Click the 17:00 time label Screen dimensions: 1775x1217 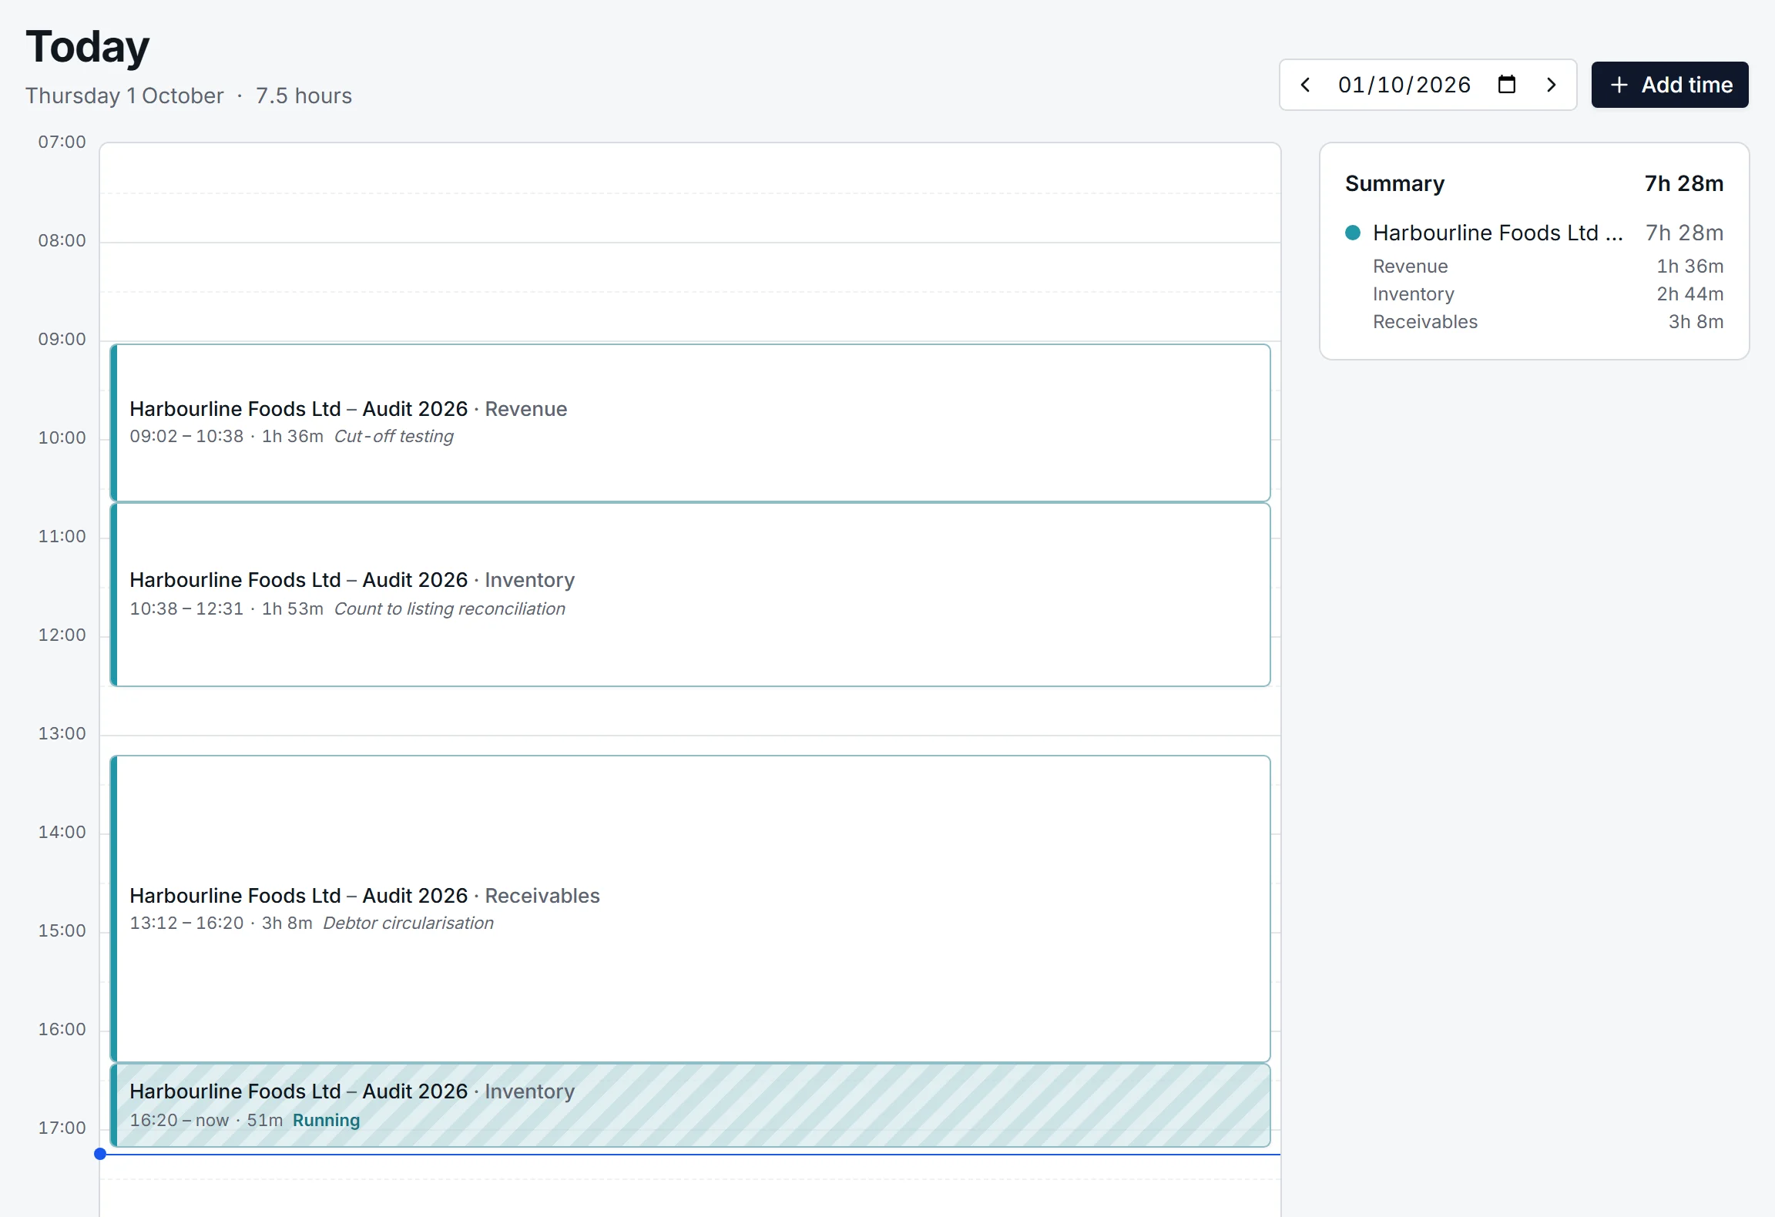[x=62, y=1128]
